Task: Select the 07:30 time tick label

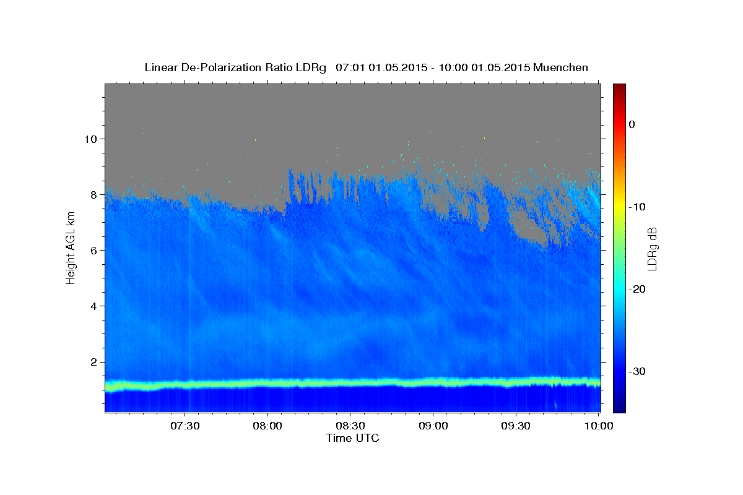Action: pyautogui.click(x=185, y=426)
